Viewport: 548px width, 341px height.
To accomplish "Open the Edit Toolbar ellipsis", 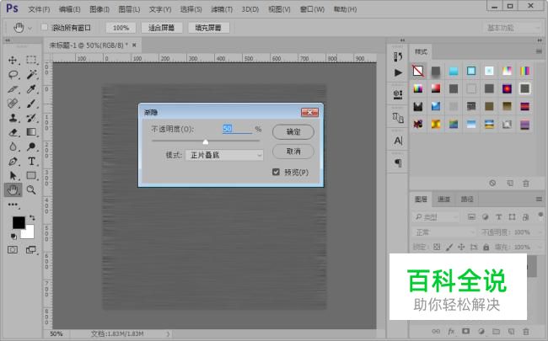I will pos(13,205).
